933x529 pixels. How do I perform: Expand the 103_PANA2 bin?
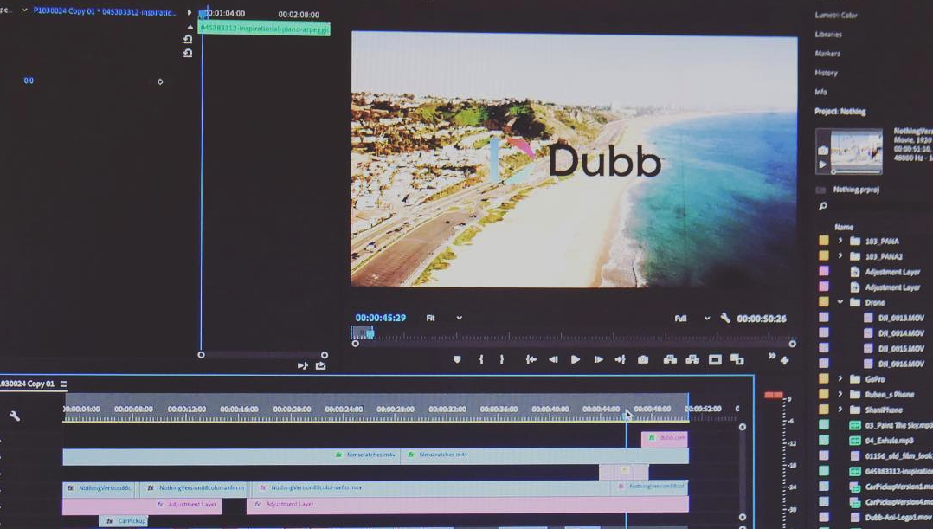coord(840,256)
